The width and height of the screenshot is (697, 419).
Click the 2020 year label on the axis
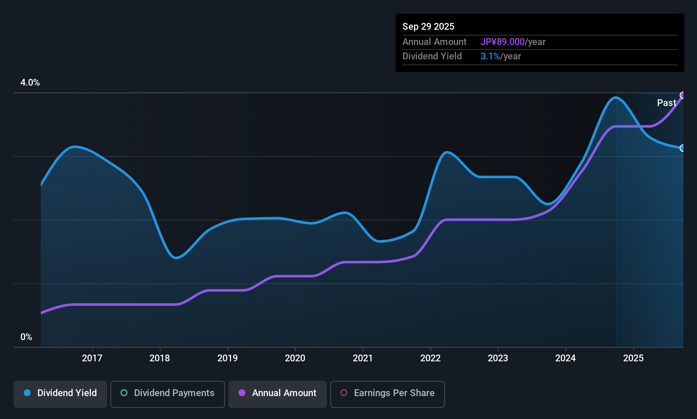[x=295, y=358]
